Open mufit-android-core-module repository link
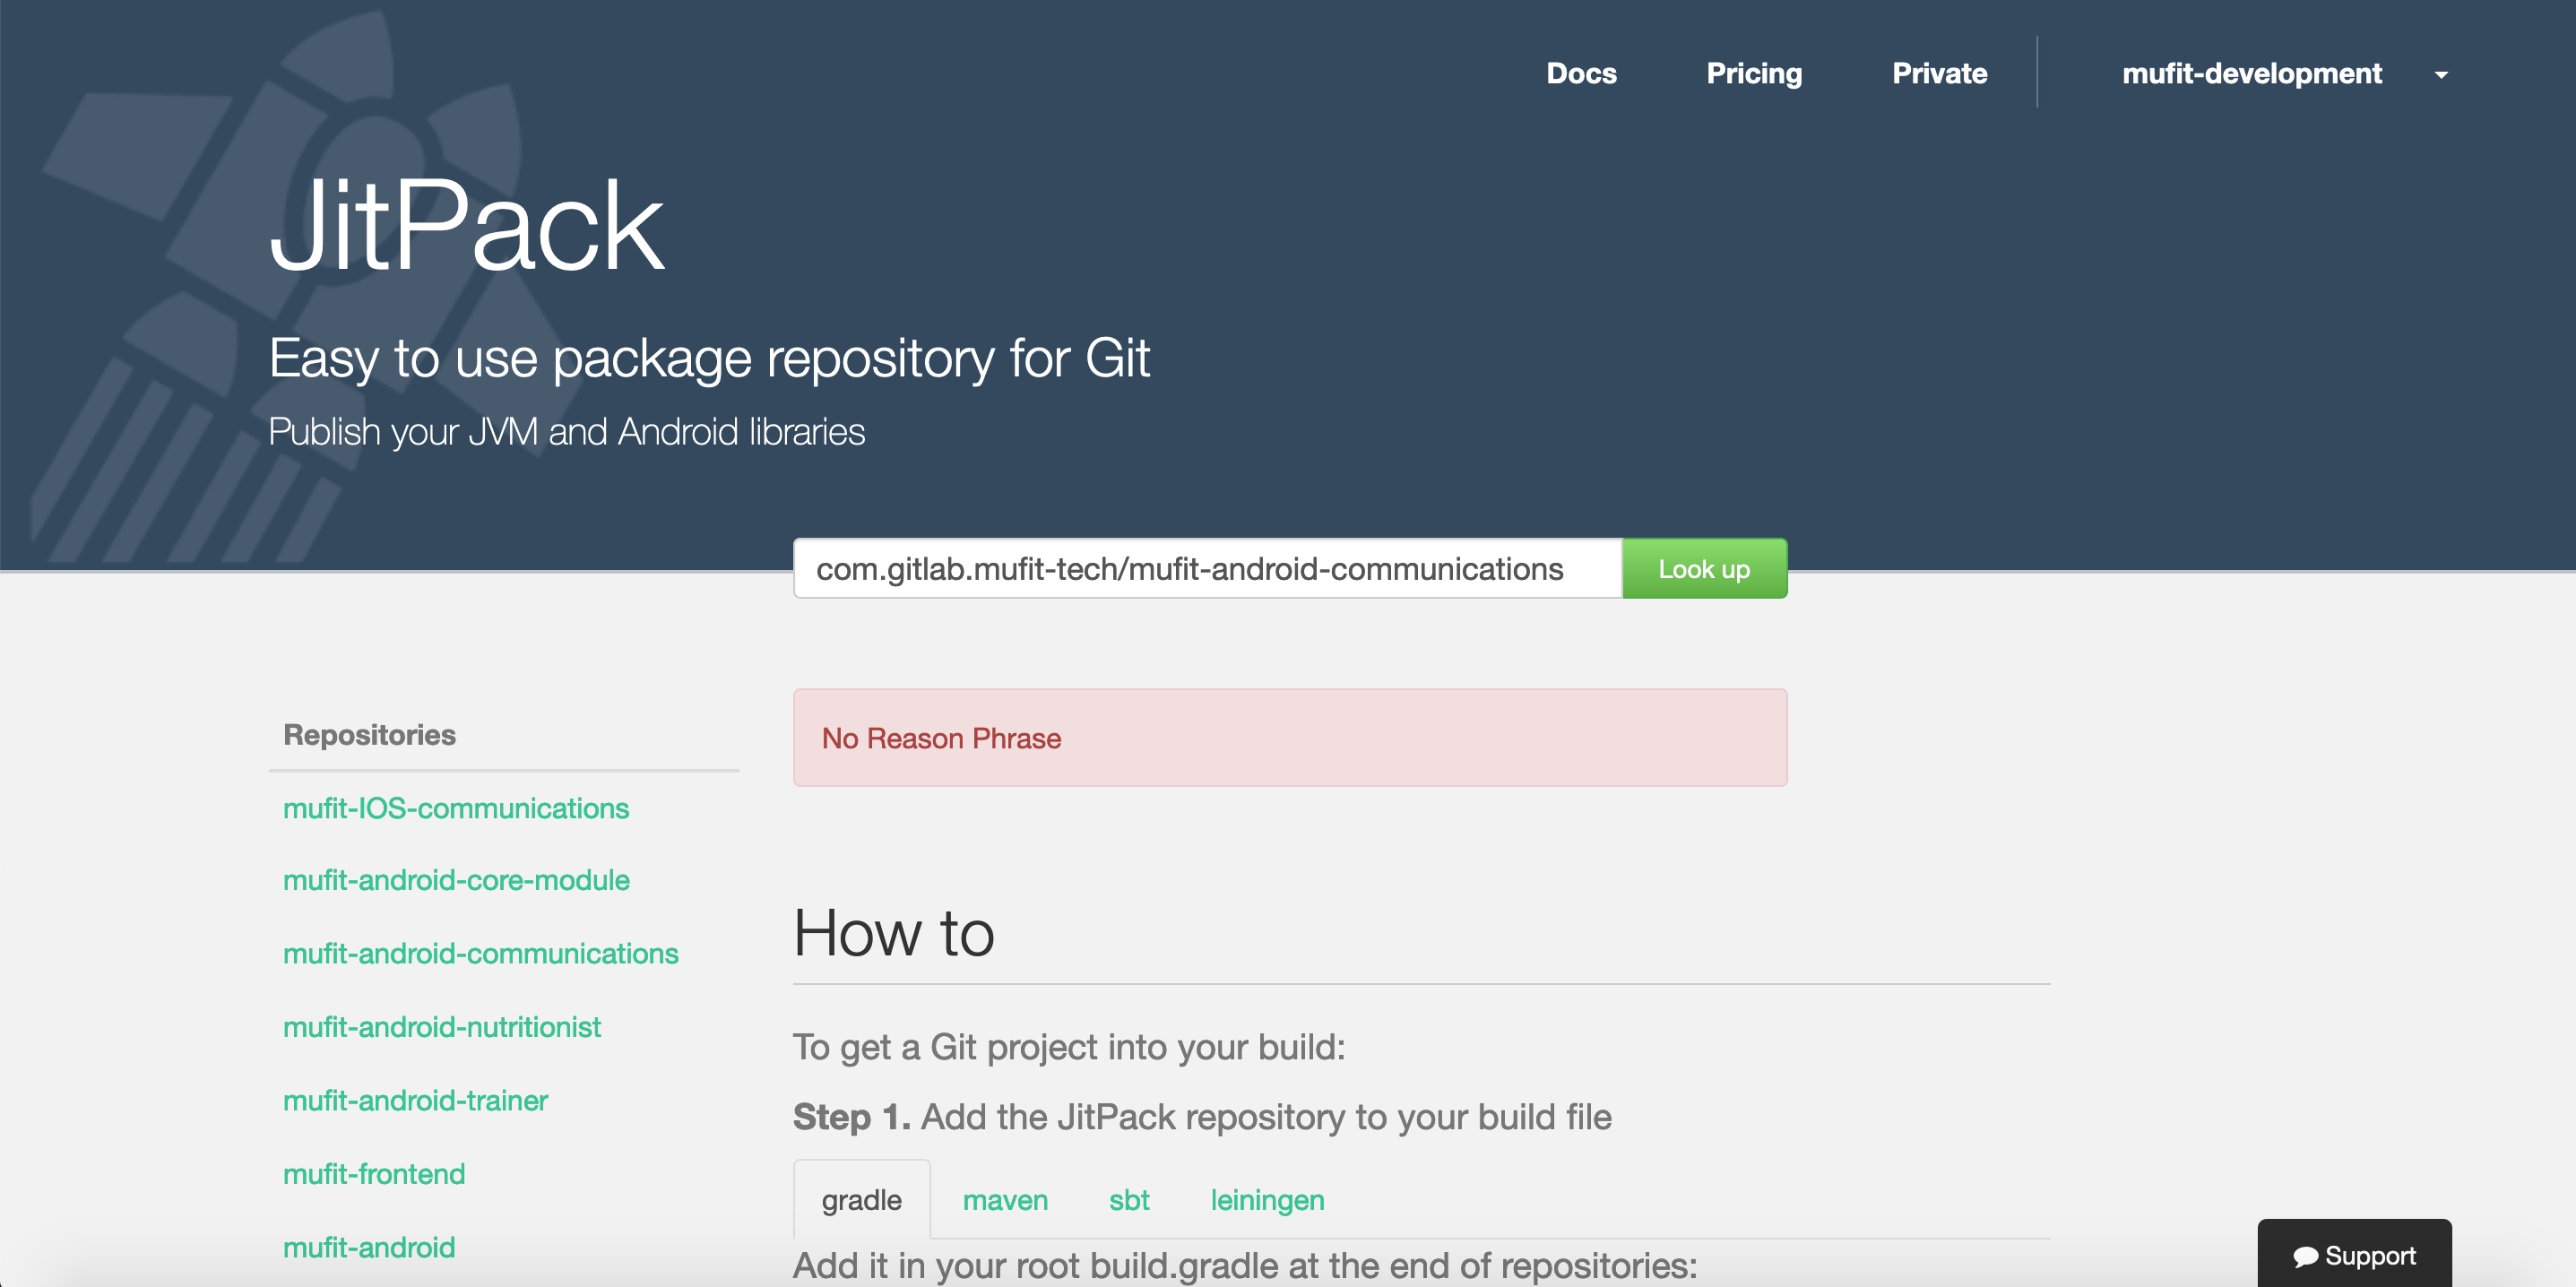 (x=455, y=880)
